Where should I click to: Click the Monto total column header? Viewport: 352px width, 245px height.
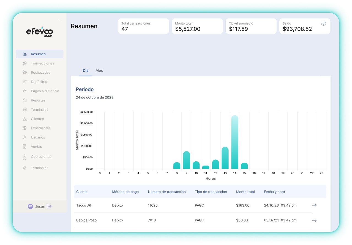coord(245,192)
